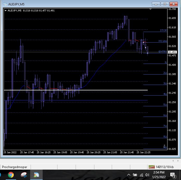181x180 pixels.
Task: Select the 4Ls target line label
Action: tap(165, 94)
